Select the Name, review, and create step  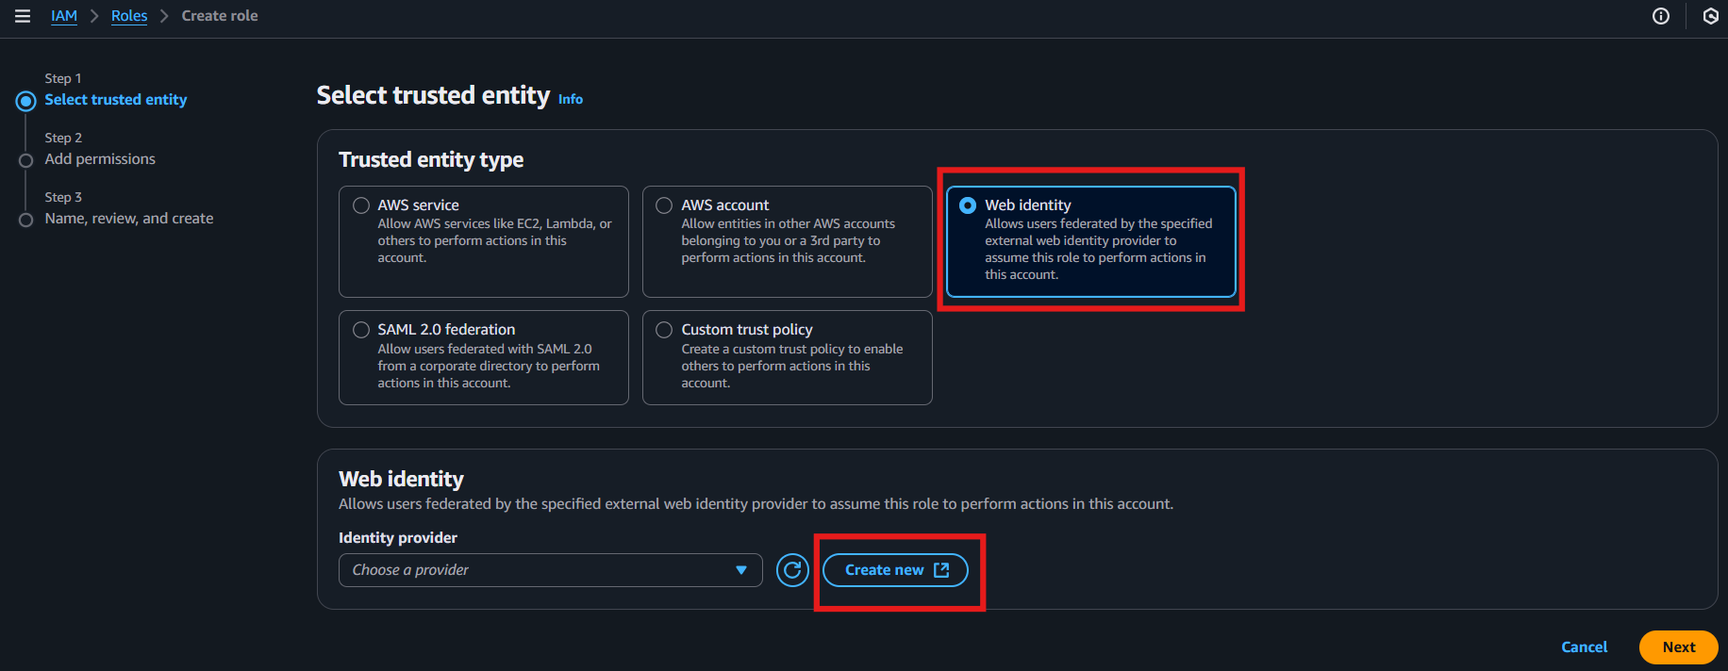click(x=129, y=219)
